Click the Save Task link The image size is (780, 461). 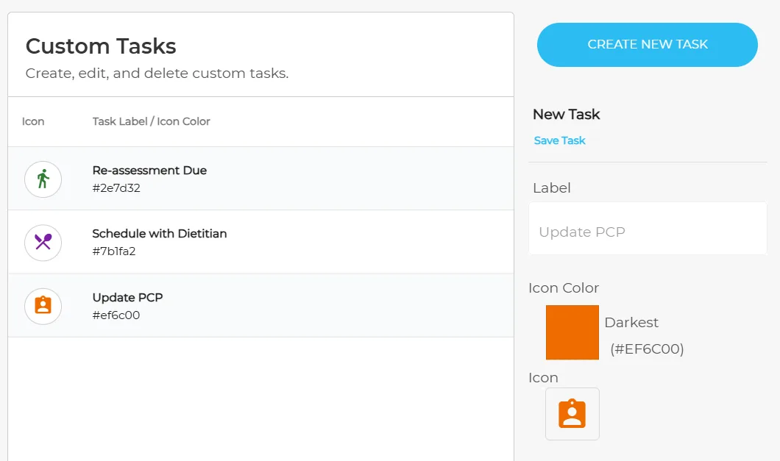point(560,140)
